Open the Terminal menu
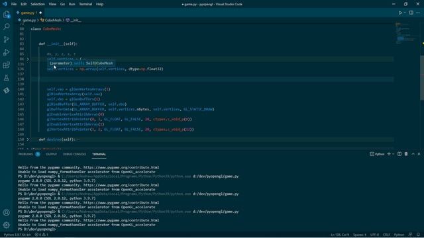The height and width of the screenshot is (238, 424). 85,4
